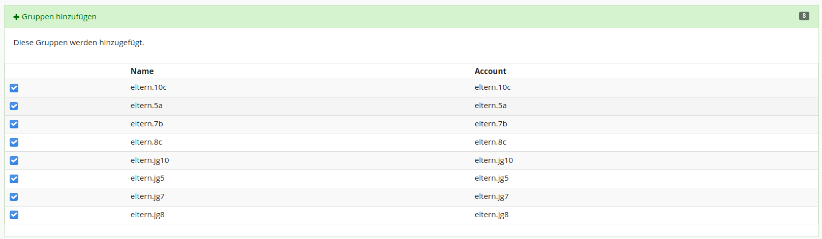Viewport: 822px width, 239px height.
Task: Click the plus icon beside Gruppen hinzufügen
Action: click(x=16, y=17)
